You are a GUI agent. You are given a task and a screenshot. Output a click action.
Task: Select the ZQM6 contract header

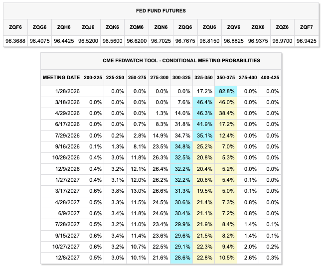tap(137, 27)
